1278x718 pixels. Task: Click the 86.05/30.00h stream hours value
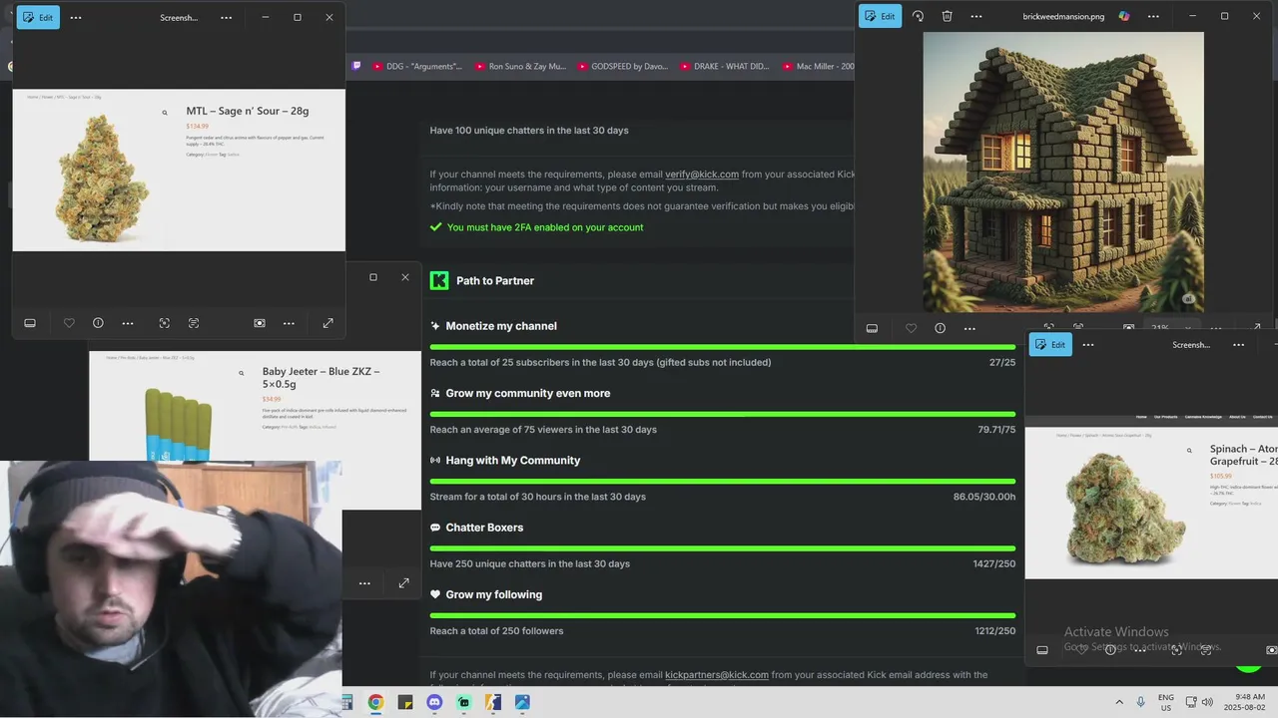[x=984, y=497]
